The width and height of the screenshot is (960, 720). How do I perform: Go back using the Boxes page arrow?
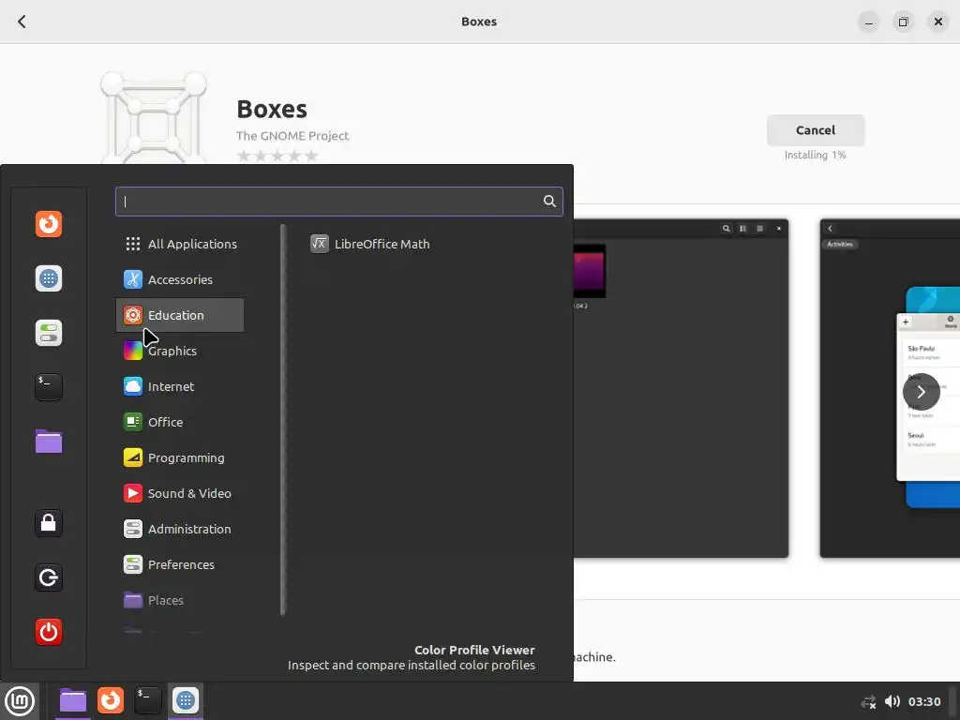tap(22, 22)
